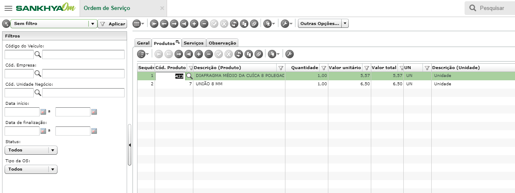The width and height of the screenshot is (515, 193).
Task: Refresh the service order in main toolbar
Action: (234, 24)
